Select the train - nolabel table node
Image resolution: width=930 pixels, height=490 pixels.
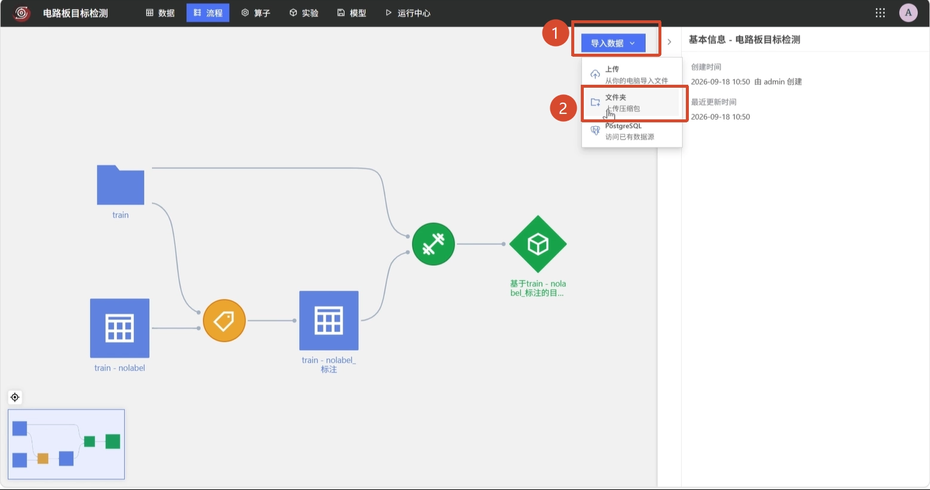[x=119, y=328]
